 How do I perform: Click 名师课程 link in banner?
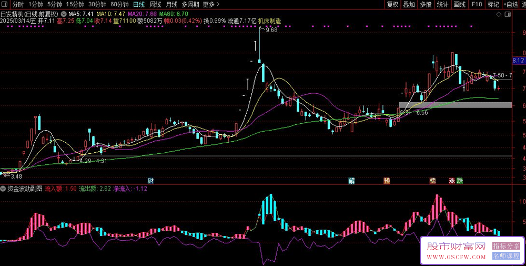506,256
